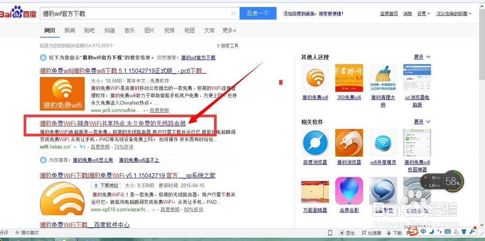Click the V2 verification icon

pos(82,147)
